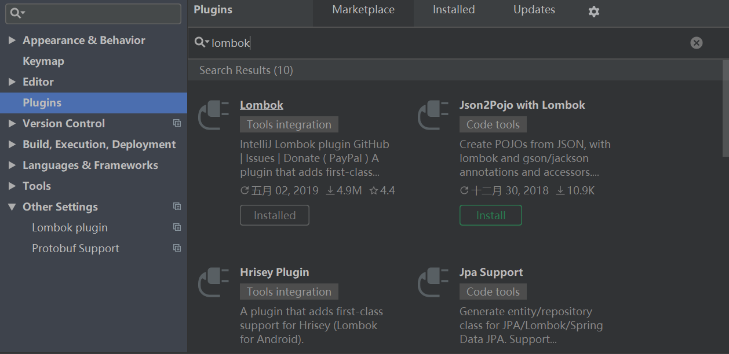Screen dimensions: 729x354
Task: Click the settings search field in sidebar
Action: [x=99, y=13]
